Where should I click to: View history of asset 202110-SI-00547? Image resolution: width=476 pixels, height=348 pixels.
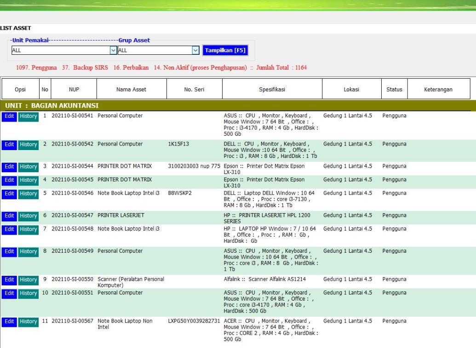click(x=28, y=216)
